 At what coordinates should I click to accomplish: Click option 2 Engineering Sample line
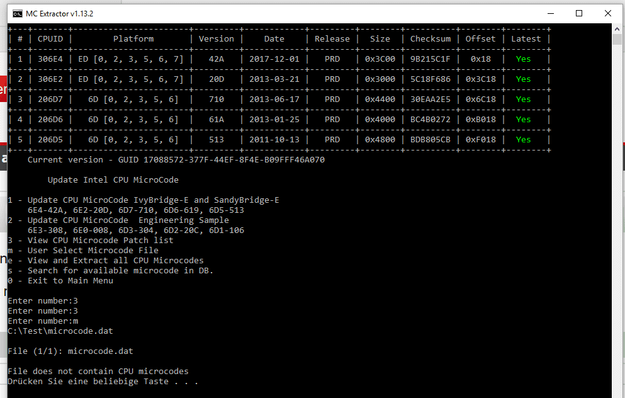pyautogui.click(x=118, y=220)
